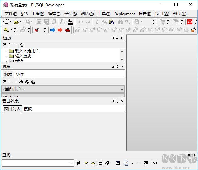Click the blue arrow icon in the toolbar
This screenshot has height=170, width=198.
point(52,30)
